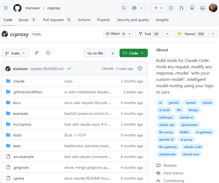This screenshot has width=219, height=183.
Task: Click the Go to file search field
Action: 95,53
